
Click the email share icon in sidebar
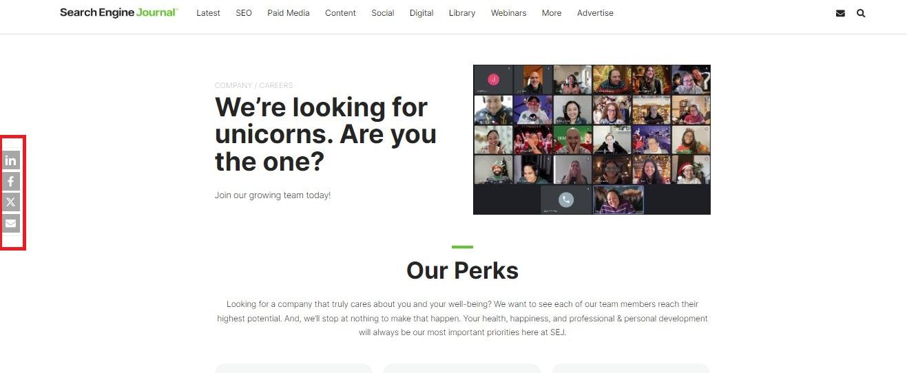pos(11,223)
